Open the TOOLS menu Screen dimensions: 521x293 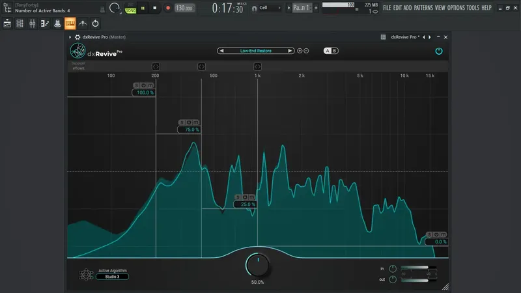[x=473, y=8]
